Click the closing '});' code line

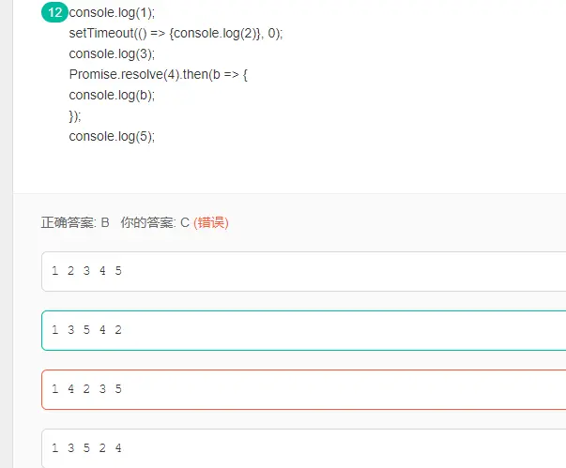click(75, 115)
